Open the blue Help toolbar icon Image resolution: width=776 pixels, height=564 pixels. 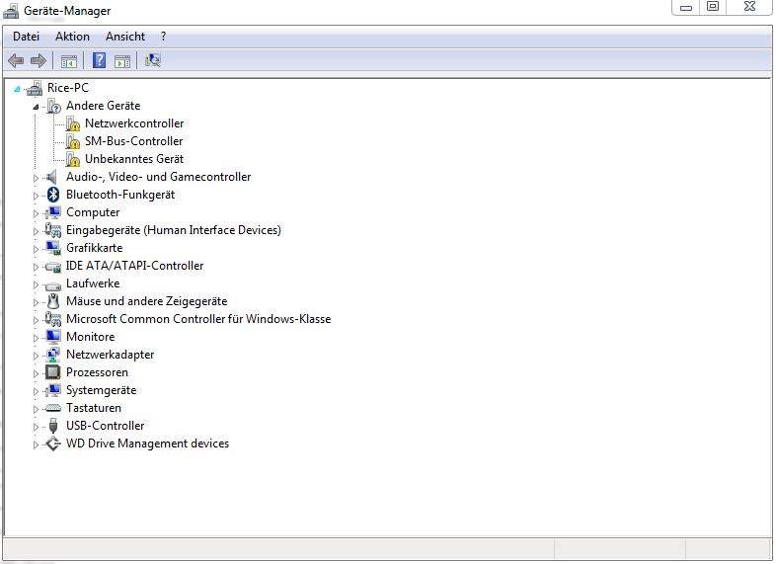pyautogui.click(x=99, y=60)
